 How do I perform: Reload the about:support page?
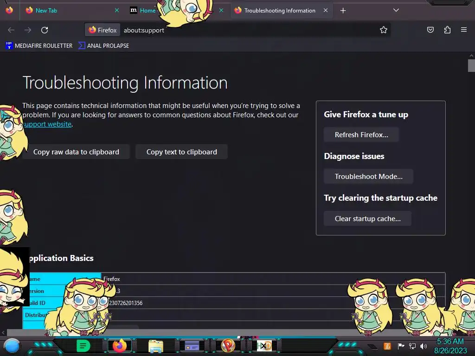(45, 30)
